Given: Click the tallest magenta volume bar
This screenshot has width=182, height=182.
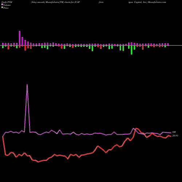Looking at the screenshot, I should click(20, 38).
